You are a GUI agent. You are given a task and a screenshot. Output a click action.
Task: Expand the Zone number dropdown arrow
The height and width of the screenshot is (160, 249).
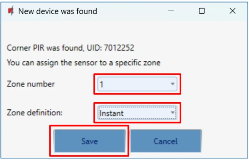coord(172,84)
